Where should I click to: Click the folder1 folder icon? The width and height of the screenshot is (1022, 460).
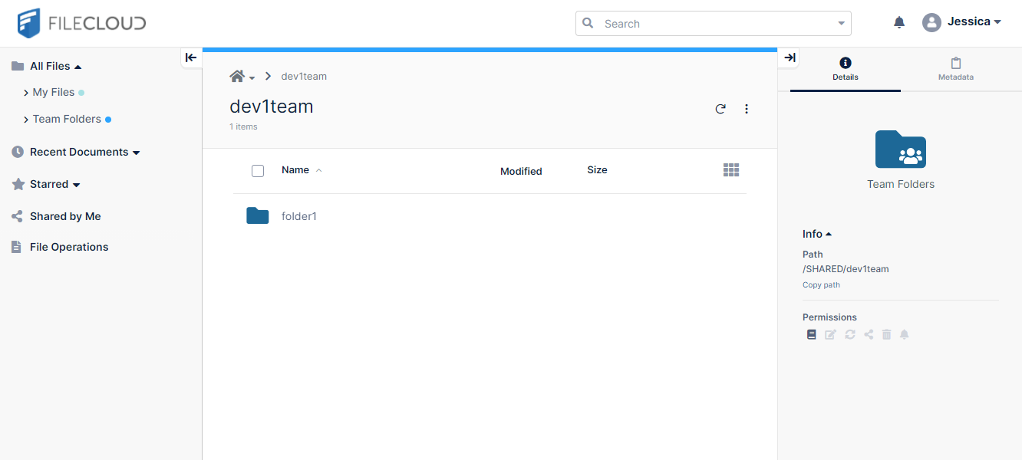point(257,216)
